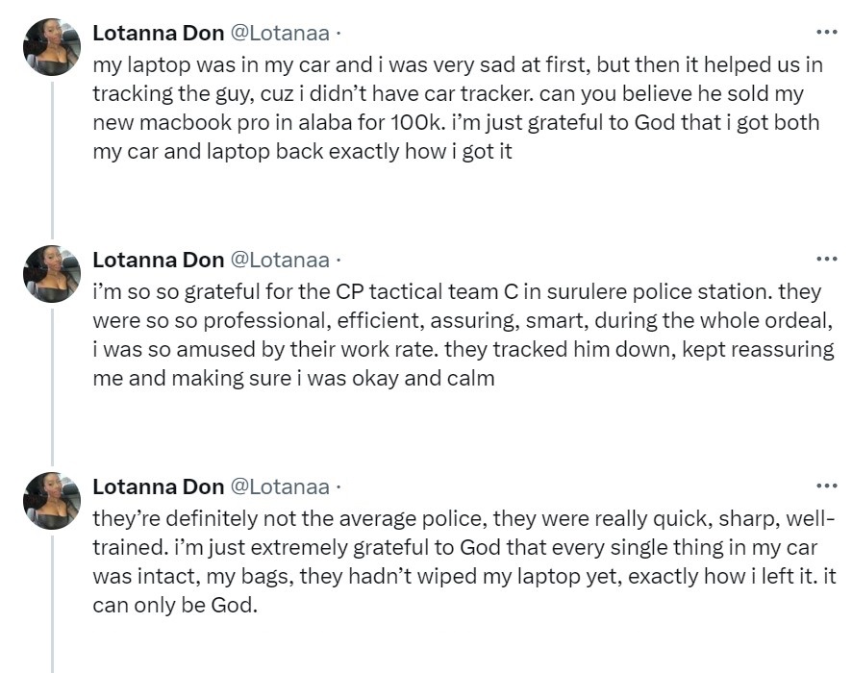Click the @Lotanaa handle on the laptop tweet
The image size is (852, 673).
pos(280,34)
